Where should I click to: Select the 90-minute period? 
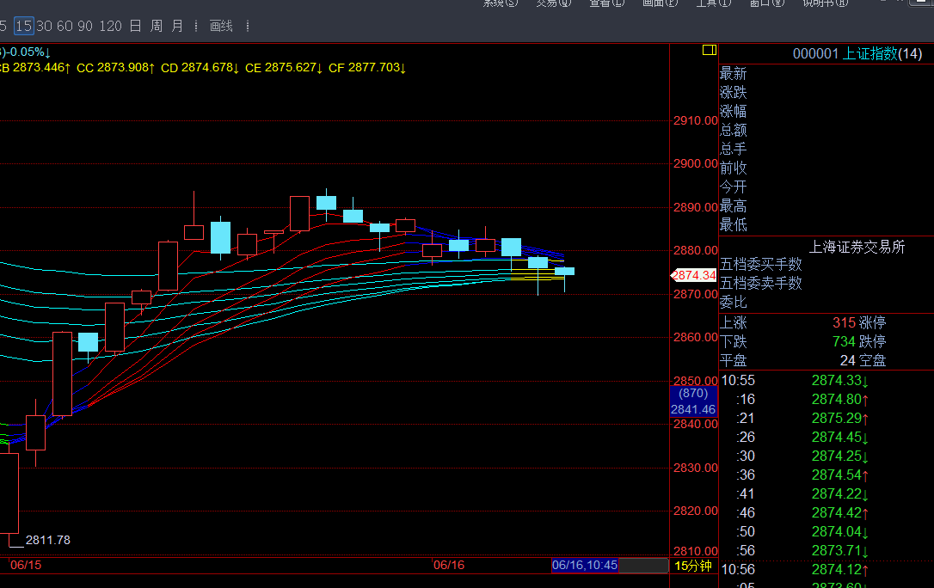pos(85,26)
